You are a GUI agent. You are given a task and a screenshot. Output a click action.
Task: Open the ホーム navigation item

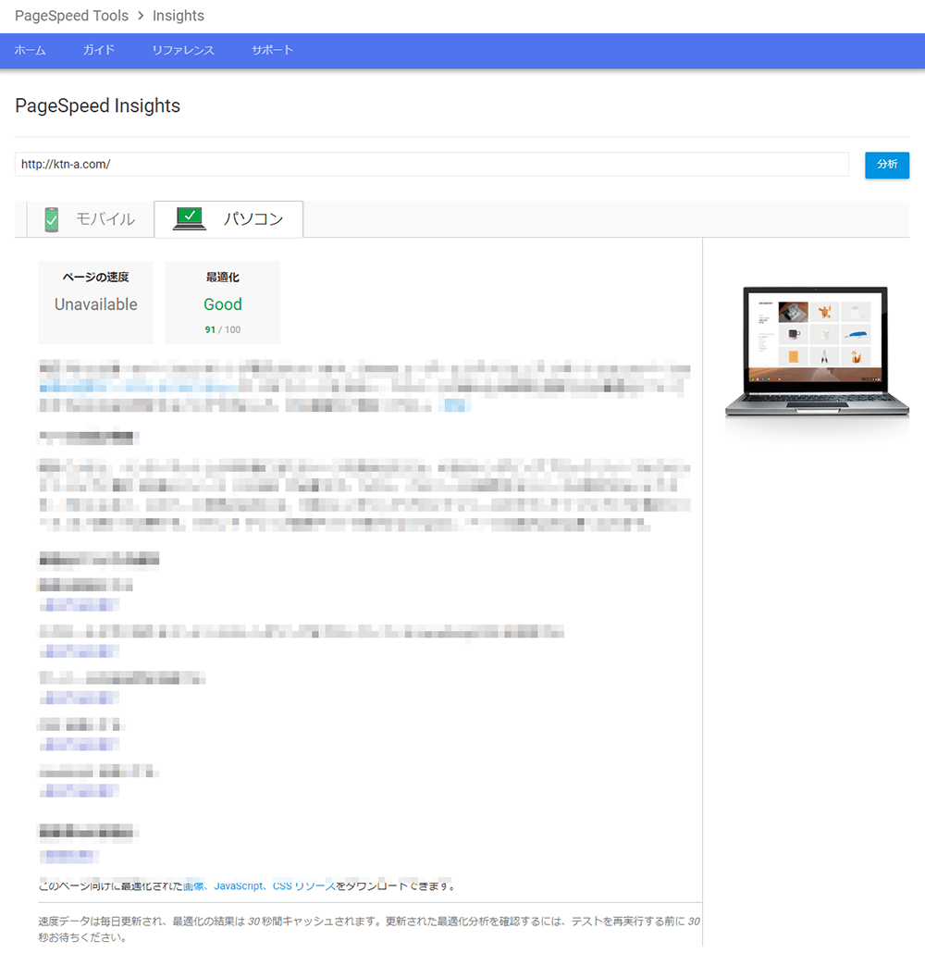30,51
